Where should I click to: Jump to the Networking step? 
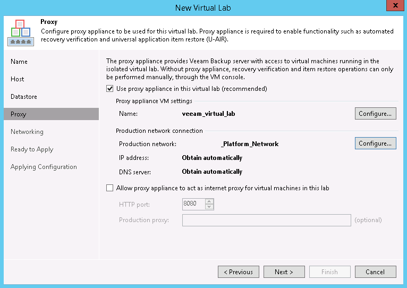27,132
